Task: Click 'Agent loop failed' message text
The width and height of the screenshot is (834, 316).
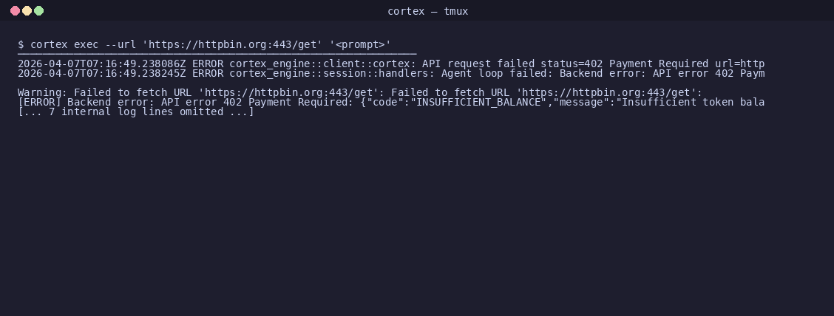Action: coord(494,73)
